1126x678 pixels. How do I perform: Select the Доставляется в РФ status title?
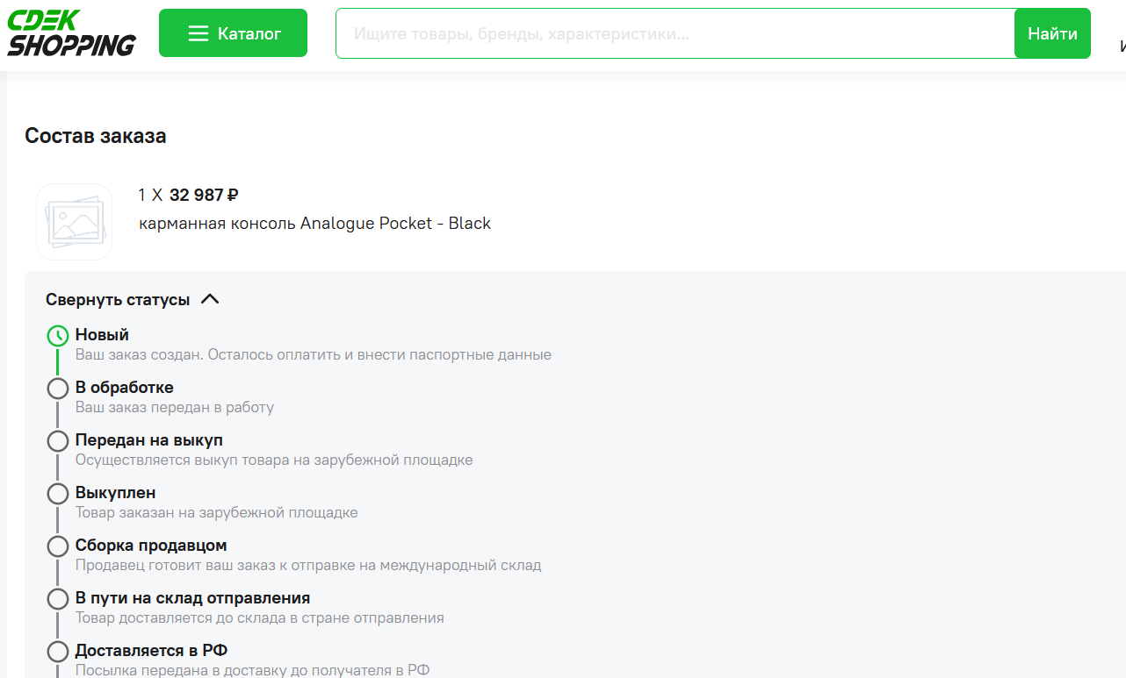point(152,650)
